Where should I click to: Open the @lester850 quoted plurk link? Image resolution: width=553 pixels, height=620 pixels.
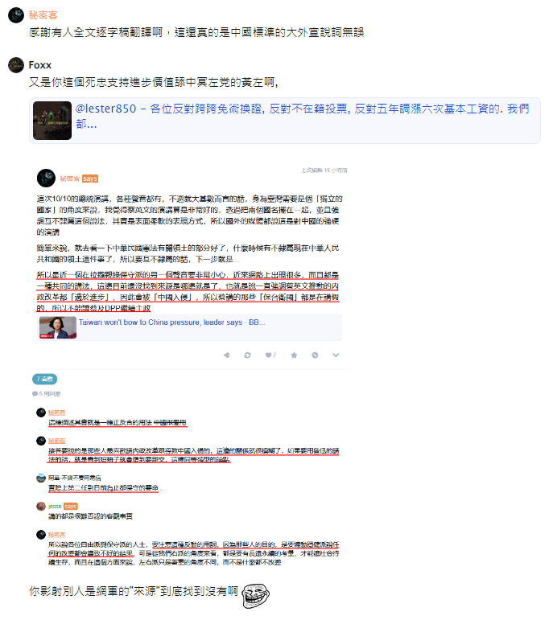[302, 117]
